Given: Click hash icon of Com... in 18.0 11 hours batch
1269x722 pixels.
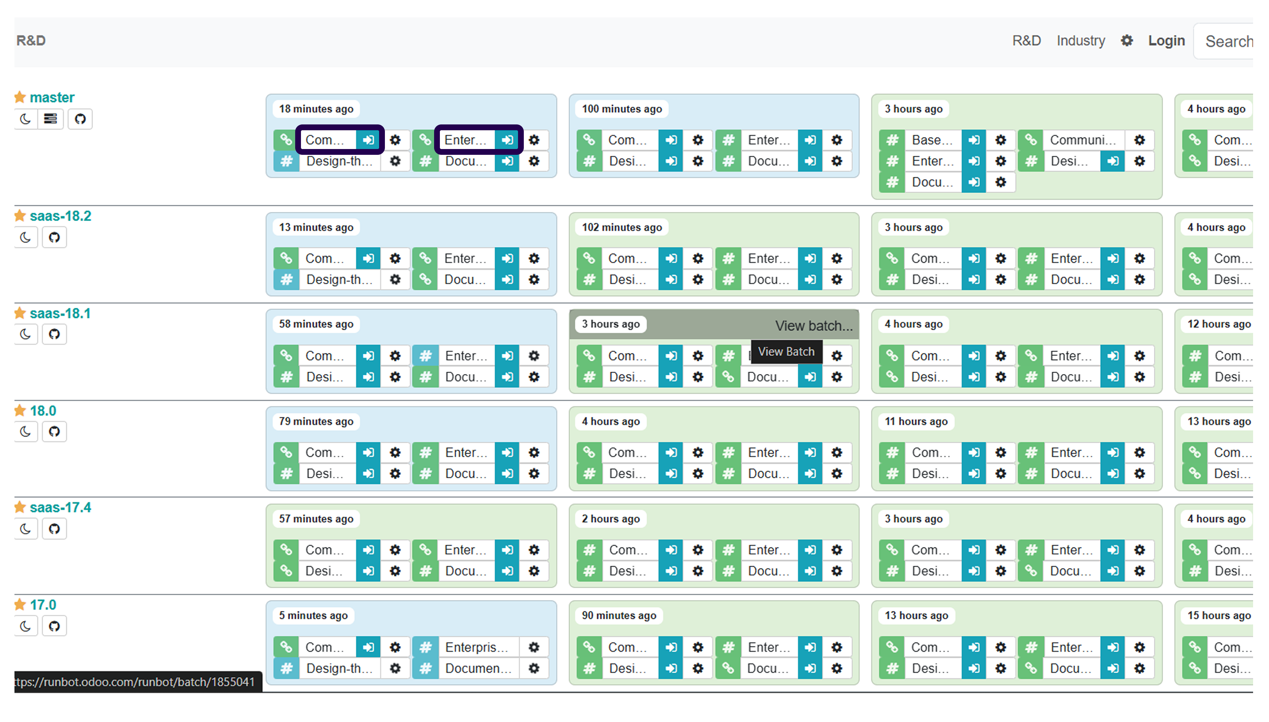Looking at the screenshot, I should coord(892,452).
